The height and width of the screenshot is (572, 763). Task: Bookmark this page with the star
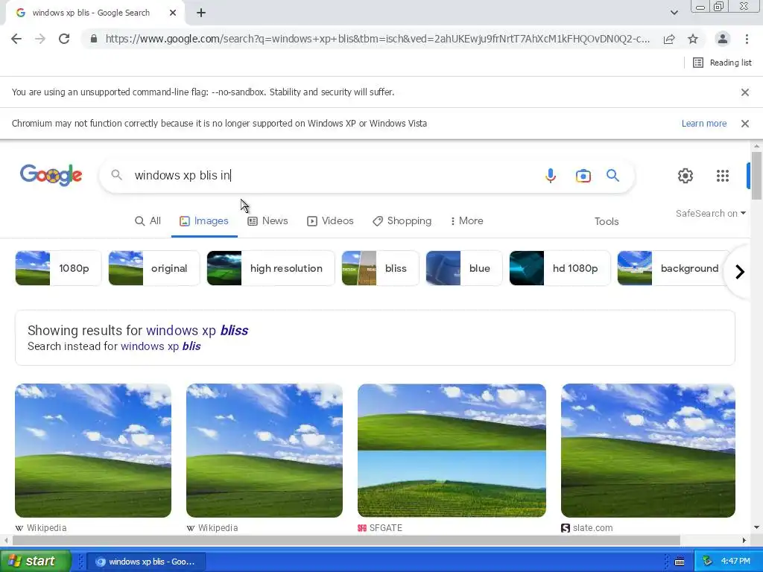693,39
